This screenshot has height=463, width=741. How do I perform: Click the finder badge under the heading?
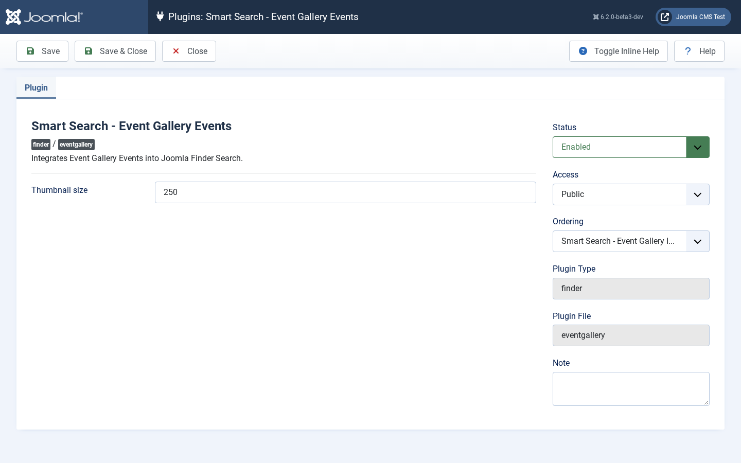click(x=41, y=145)
